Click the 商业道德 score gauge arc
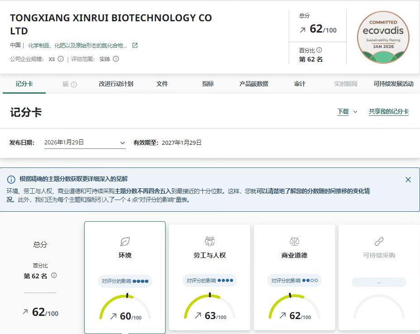420x334 pixels. pyautogui.click(x=294, y=305)
